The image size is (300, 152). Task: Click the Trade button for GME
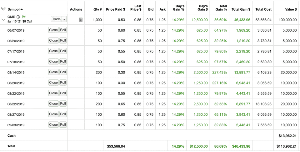coord(56,19)
